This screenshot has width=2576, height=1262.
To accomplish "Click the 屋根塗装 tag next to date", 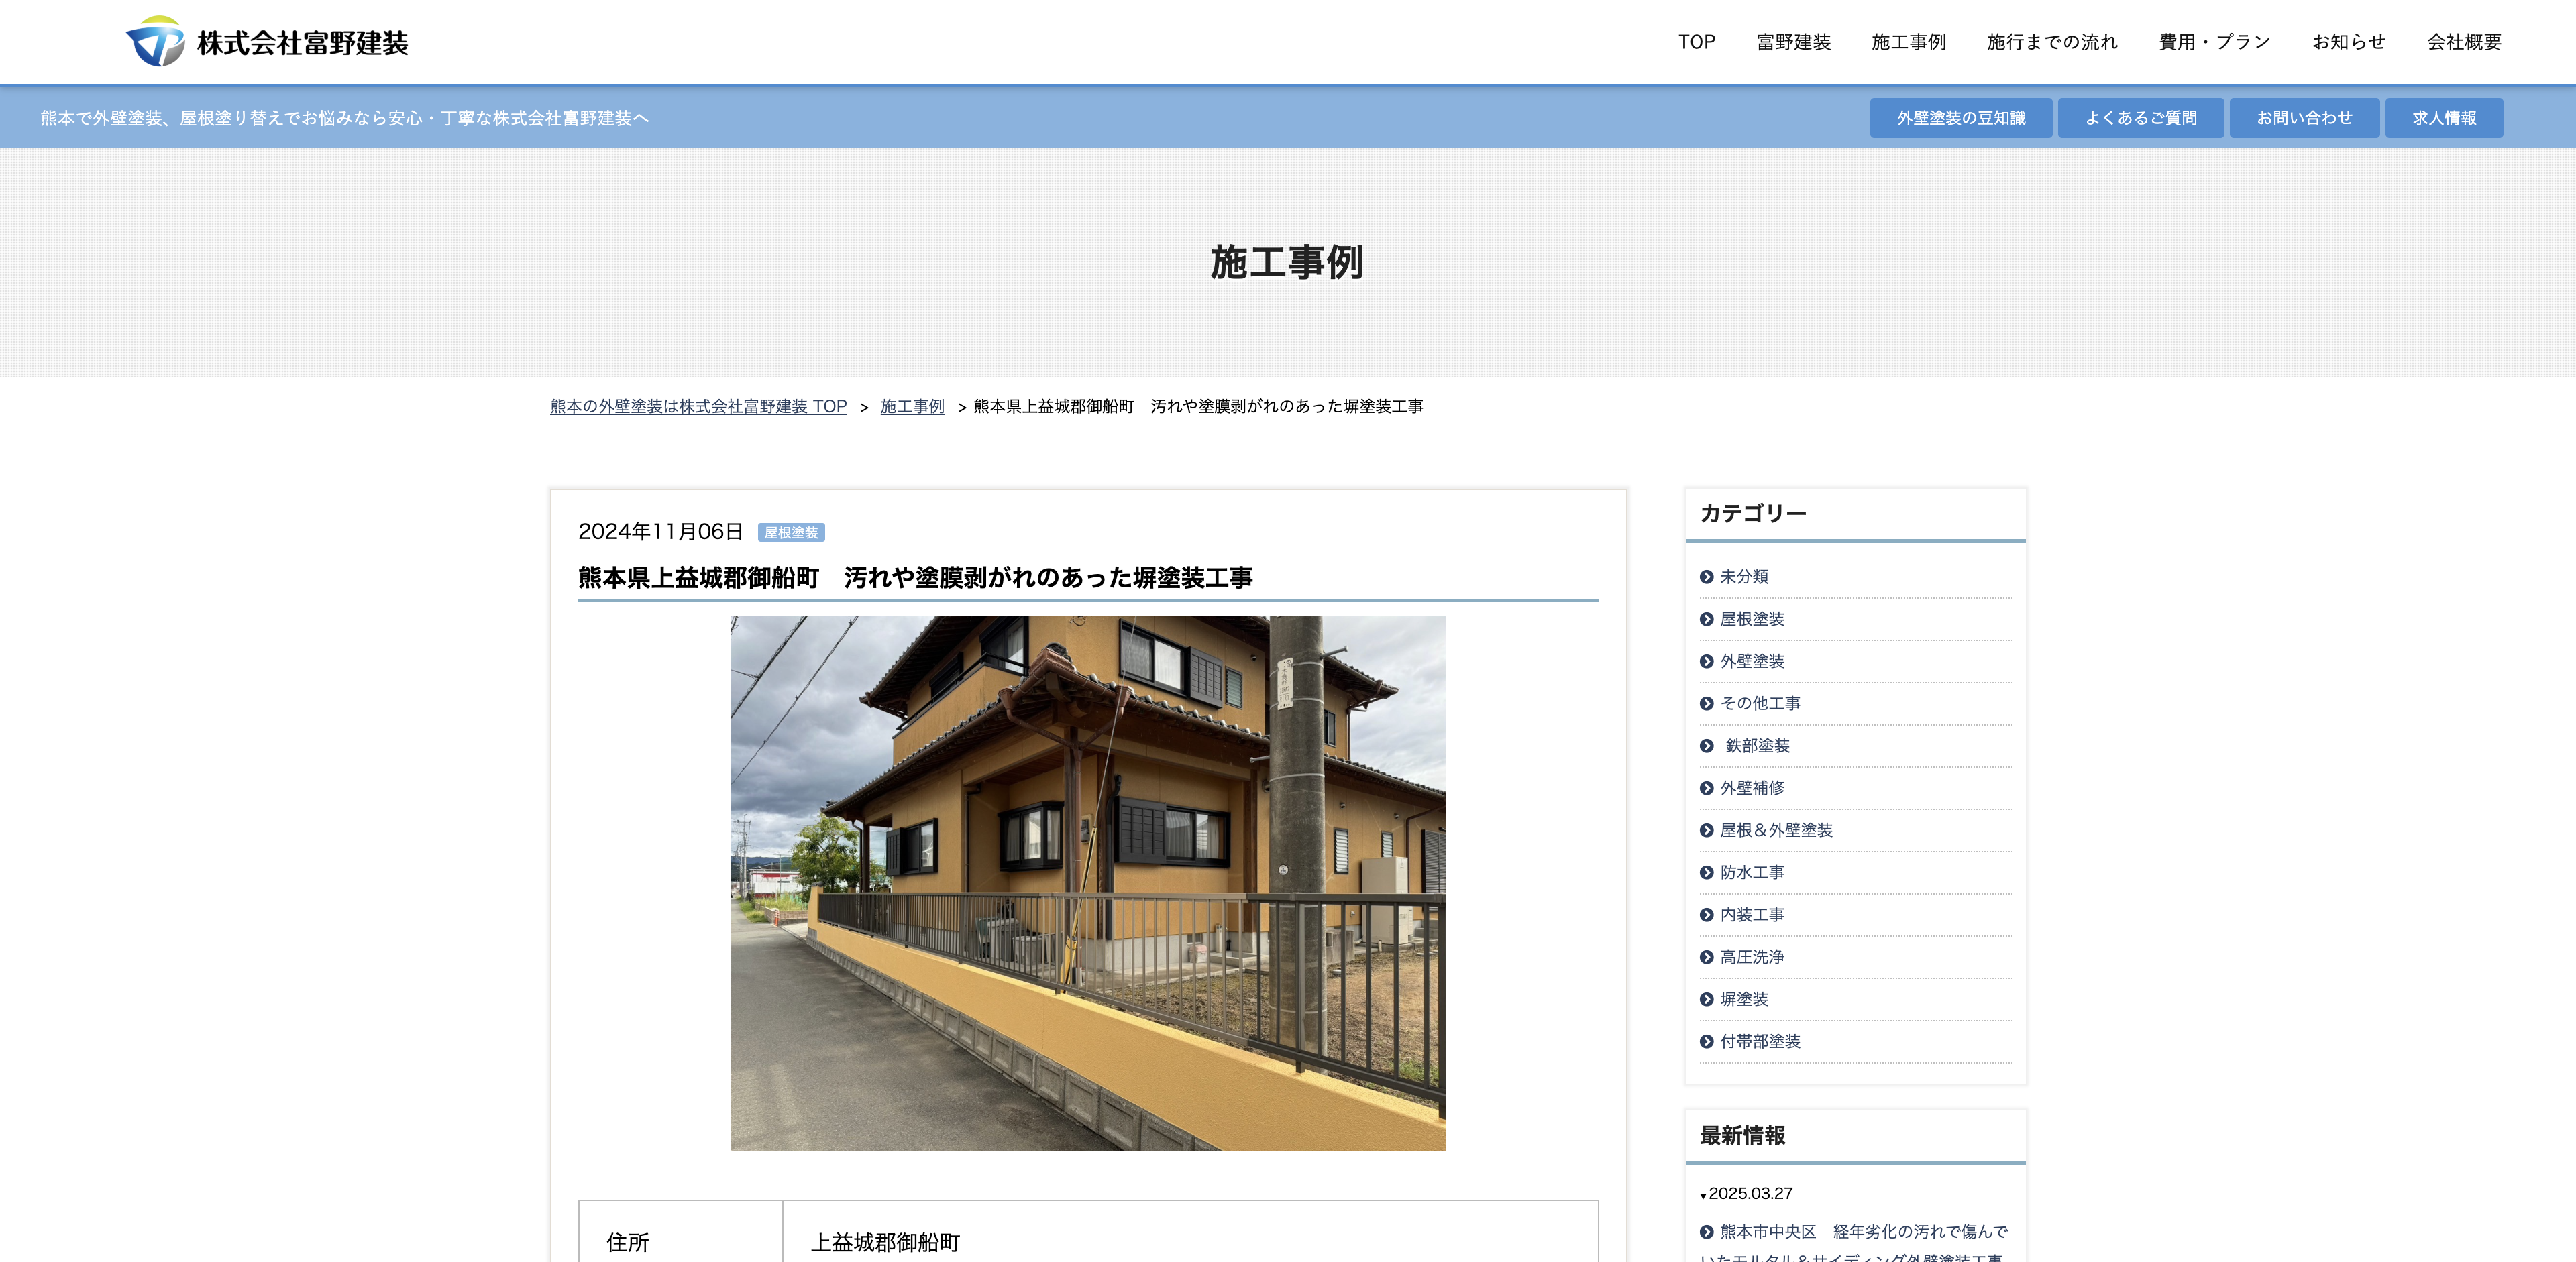I will point(791,532).
